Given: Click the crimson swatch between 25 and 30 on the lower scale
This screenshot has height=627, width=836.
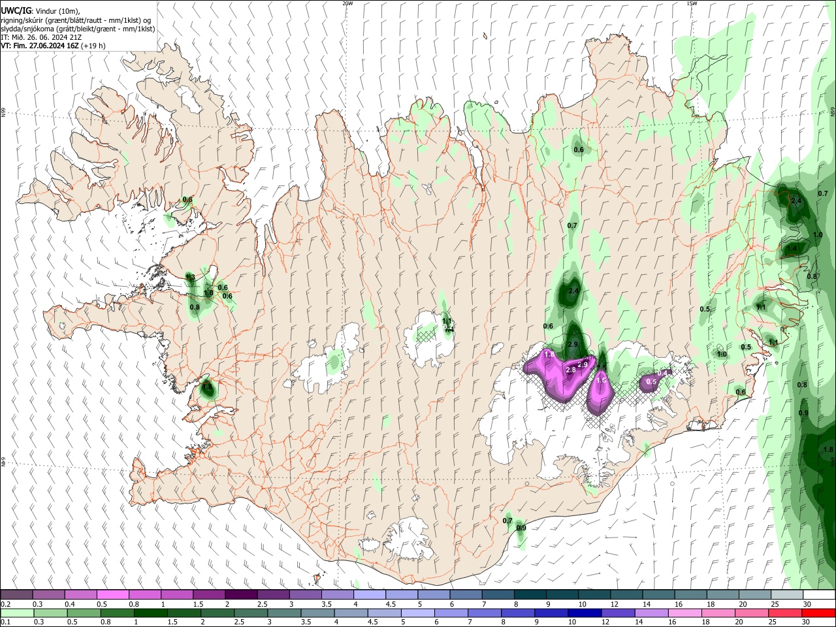Looking at the screenshot, I should 784,613.
